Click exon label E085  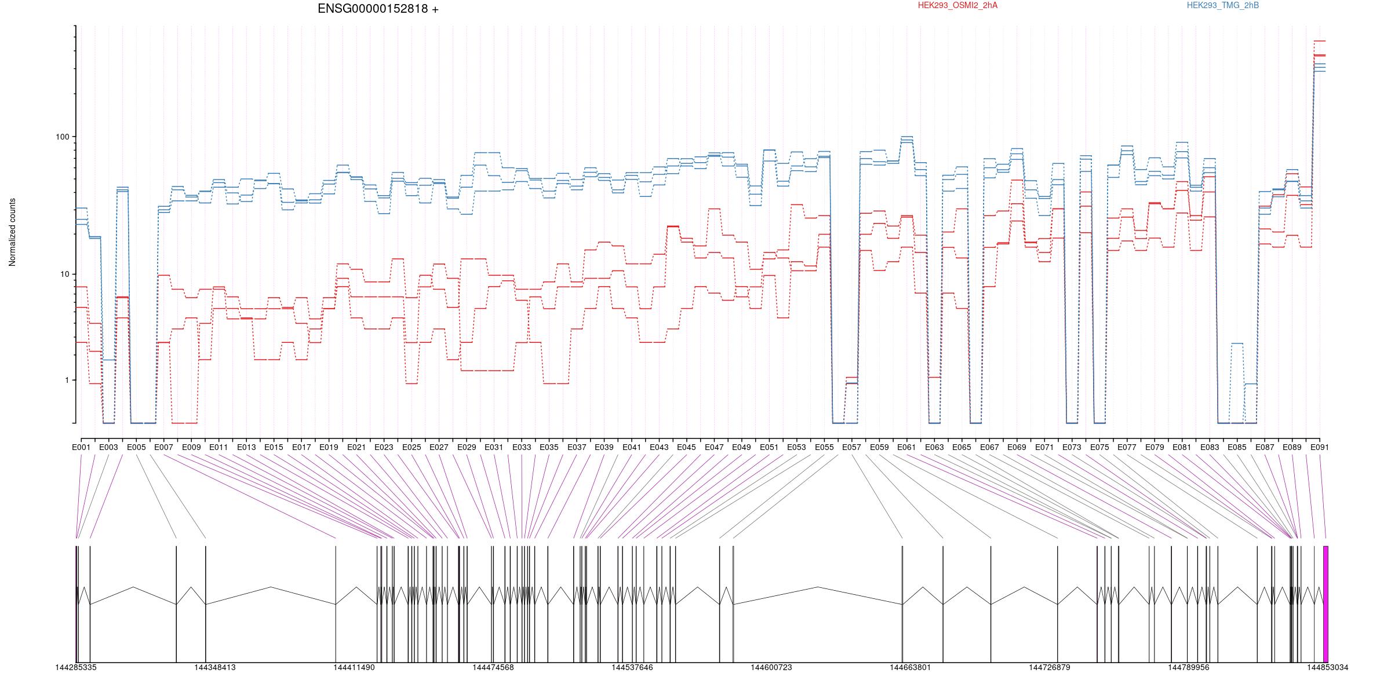tap(1237, 447)
